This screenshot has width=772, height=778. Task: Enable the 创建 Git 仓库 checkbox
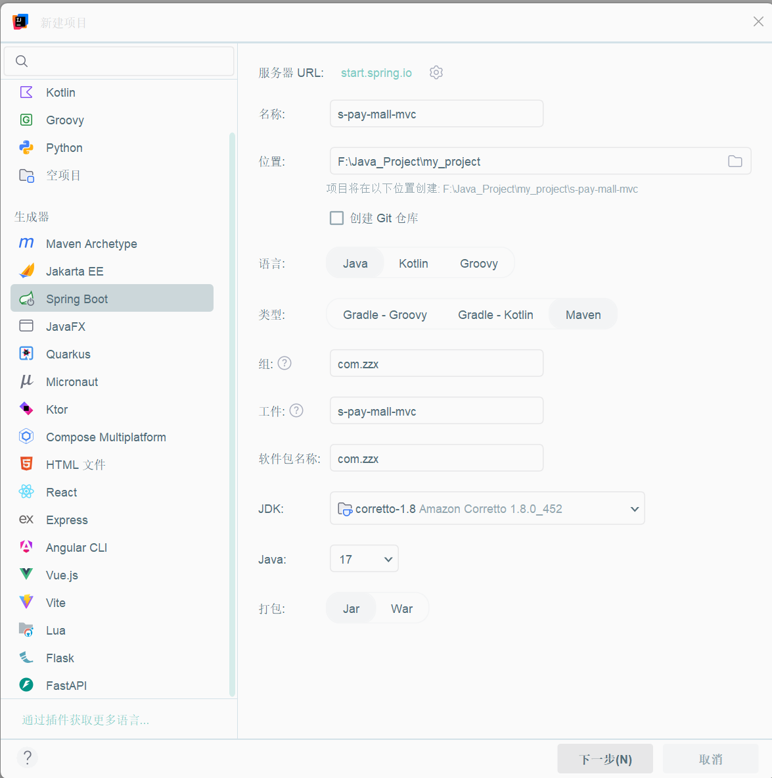(336, 218)
